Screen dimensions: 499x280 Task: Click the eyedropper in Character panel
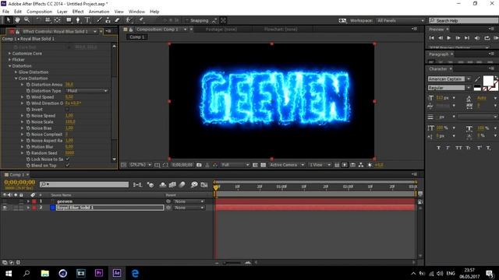pos(477,79)
